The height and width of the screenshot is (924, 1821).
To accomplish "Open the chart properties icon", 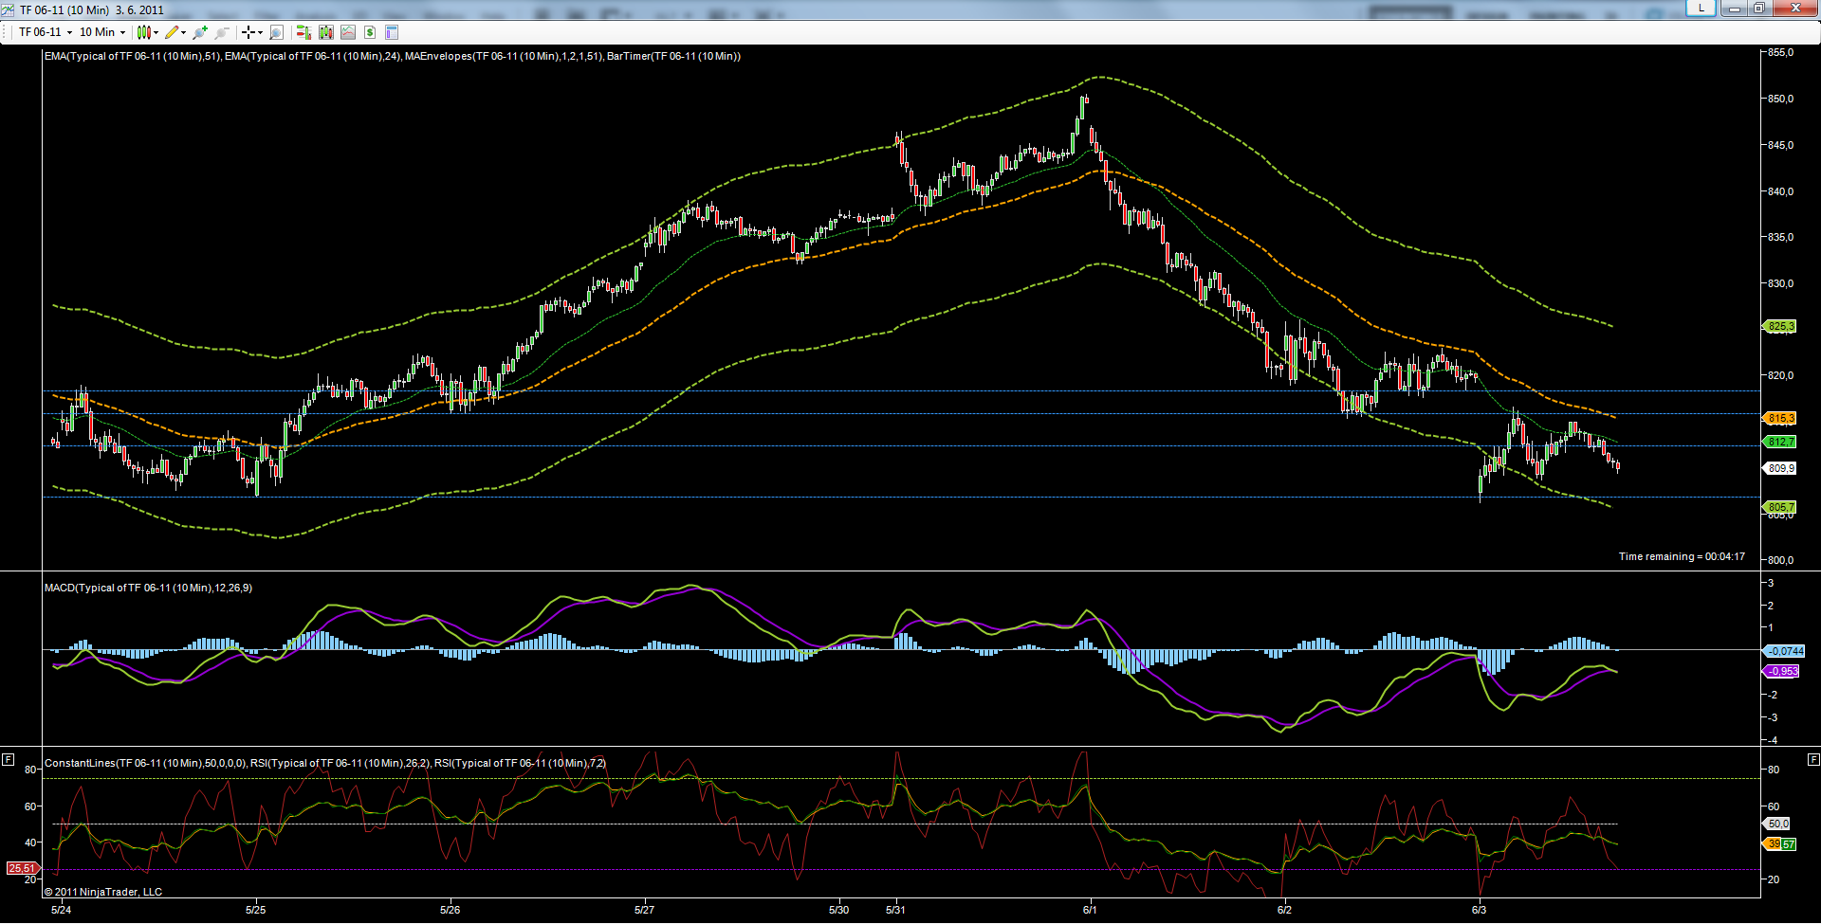I will click(x=392, y=32).
